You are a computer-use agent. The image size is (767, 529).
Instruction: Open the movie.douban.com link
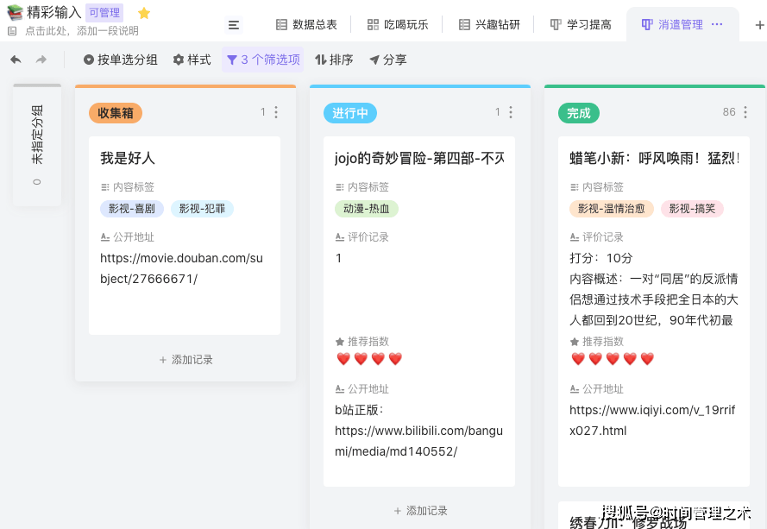click(x=181, y=268)
